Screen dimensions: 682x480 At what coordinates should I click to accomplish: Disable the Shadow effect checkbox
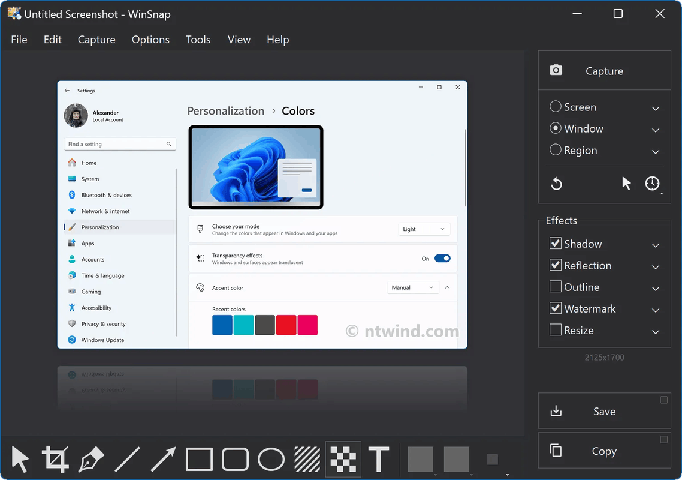click(556, 243)
